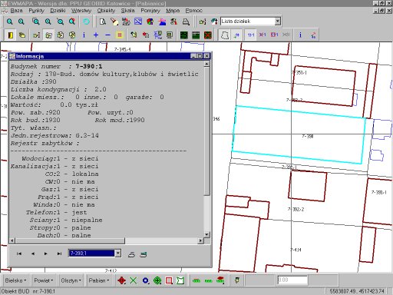Click Informacja horizontal scrollbar right arrow
This screenshot has height=295, width=393.
pos(200,240)
